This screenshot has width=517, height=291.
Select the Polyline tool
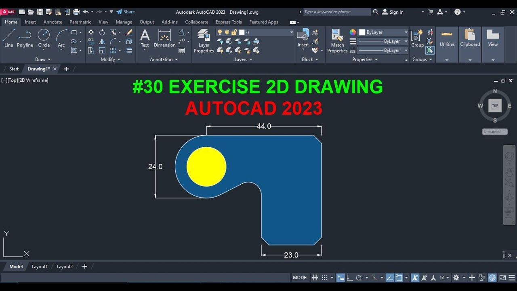click(25, 38)
